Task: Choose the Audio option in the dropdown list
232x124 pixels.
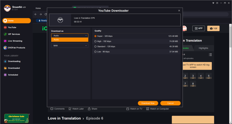Action: (x=70, y=40)
